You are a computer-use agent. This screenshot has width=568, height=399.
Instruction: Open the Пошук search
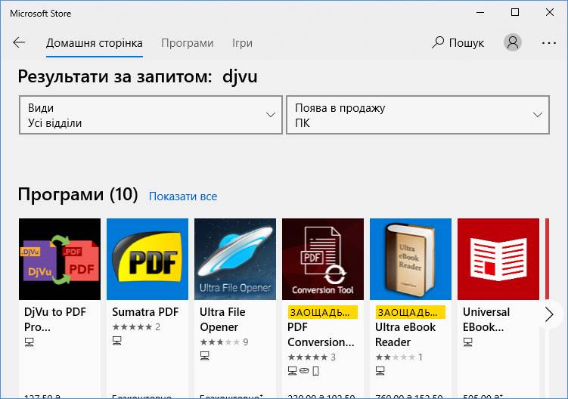458,43
